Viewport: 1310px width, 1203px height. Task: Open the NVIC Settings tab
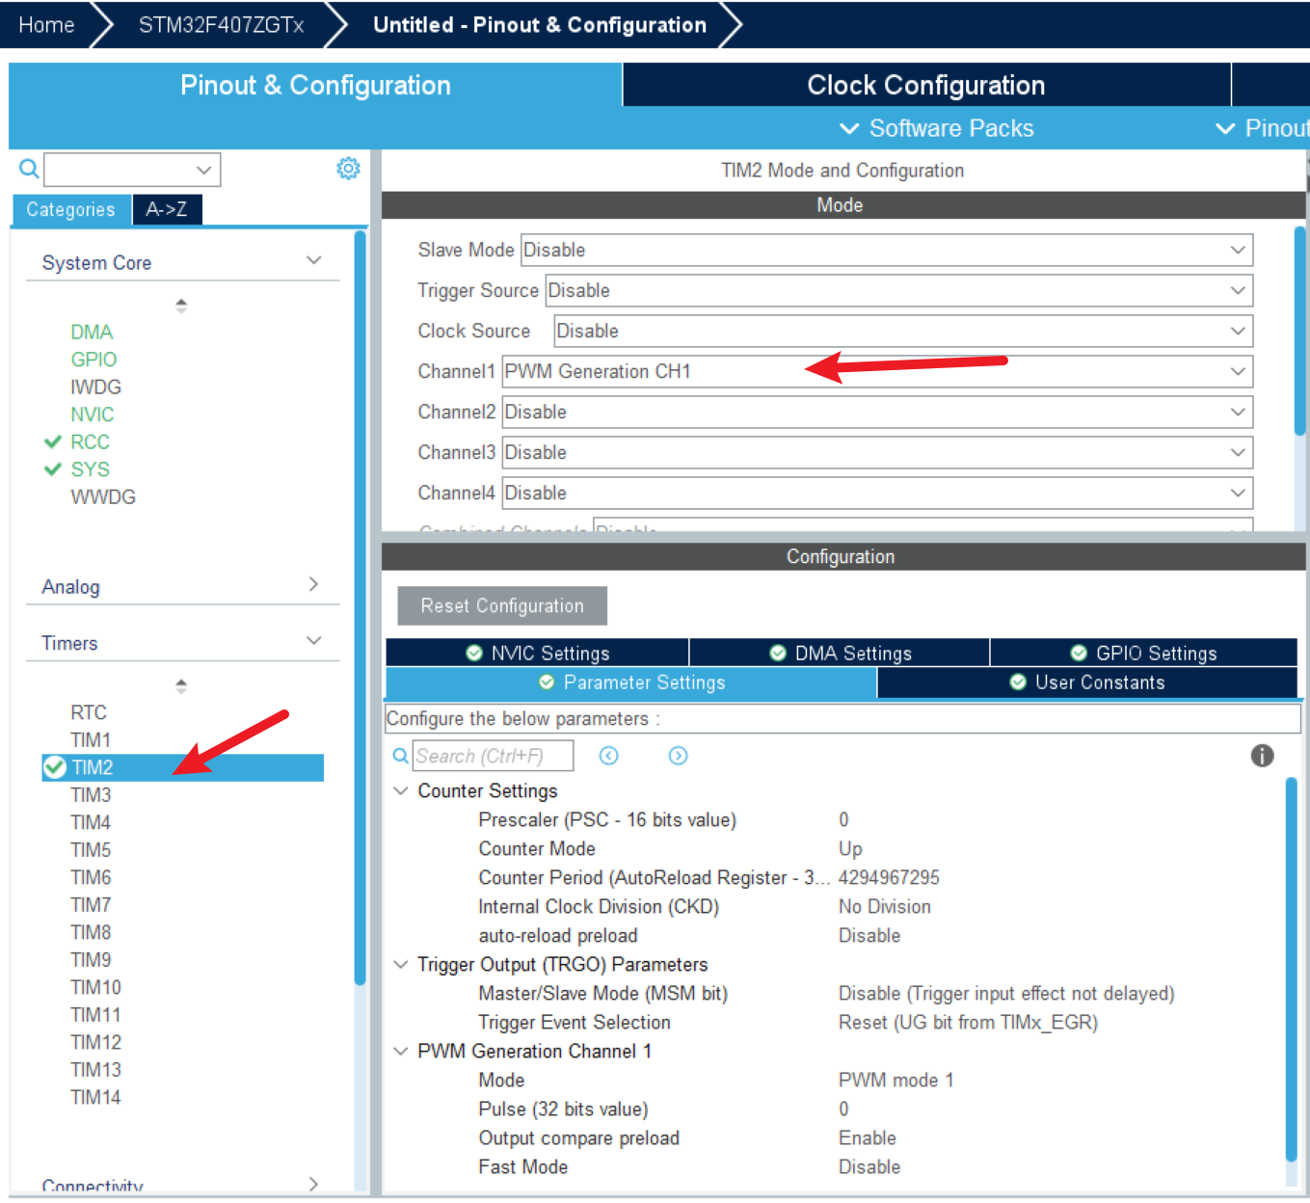coord(538,653)
